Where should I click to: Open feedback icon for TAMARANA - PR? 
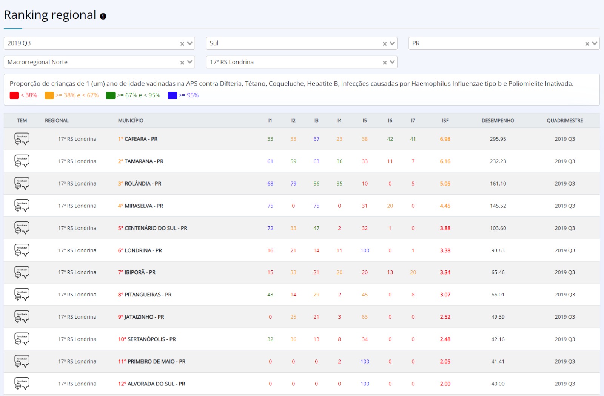(22, 161)
